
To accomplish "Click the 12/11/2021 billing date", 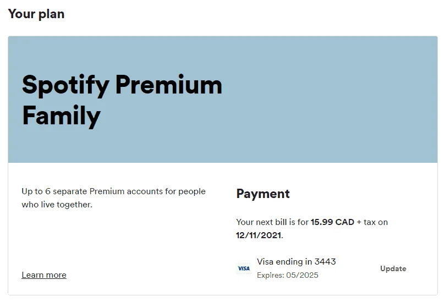I will [x=259, y=235].
